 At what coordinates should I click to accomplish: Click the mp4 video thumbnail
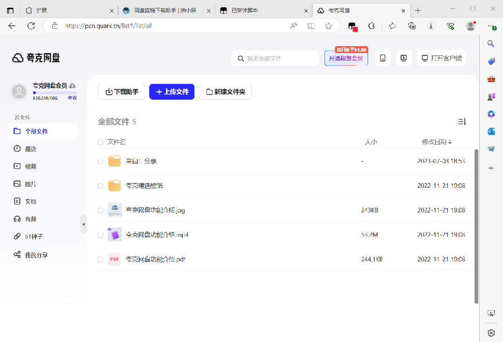click(x=115, y=234)
